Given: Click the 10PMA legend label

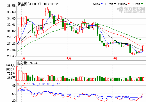Looking at the screenshot, I should (x=109, y=4).
